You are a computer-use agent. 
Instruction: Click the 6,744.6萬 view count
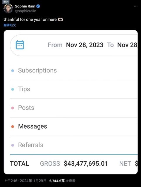tap(57, 181)
